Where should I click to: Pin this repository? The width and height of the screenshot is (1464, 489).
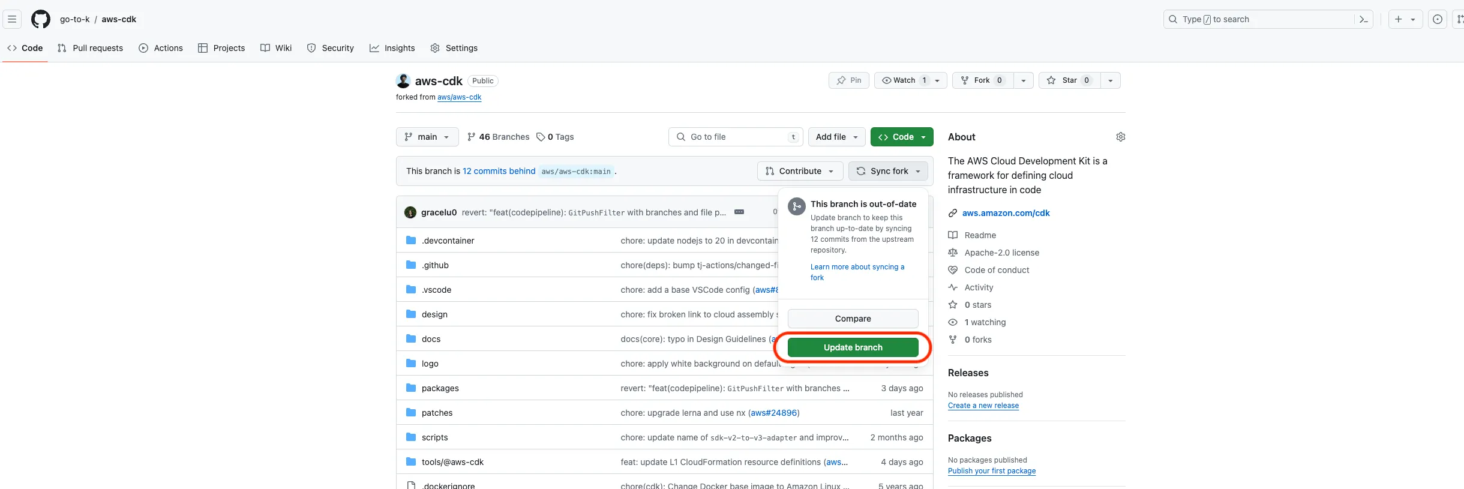pyautogui.click(x=849, y=80)
